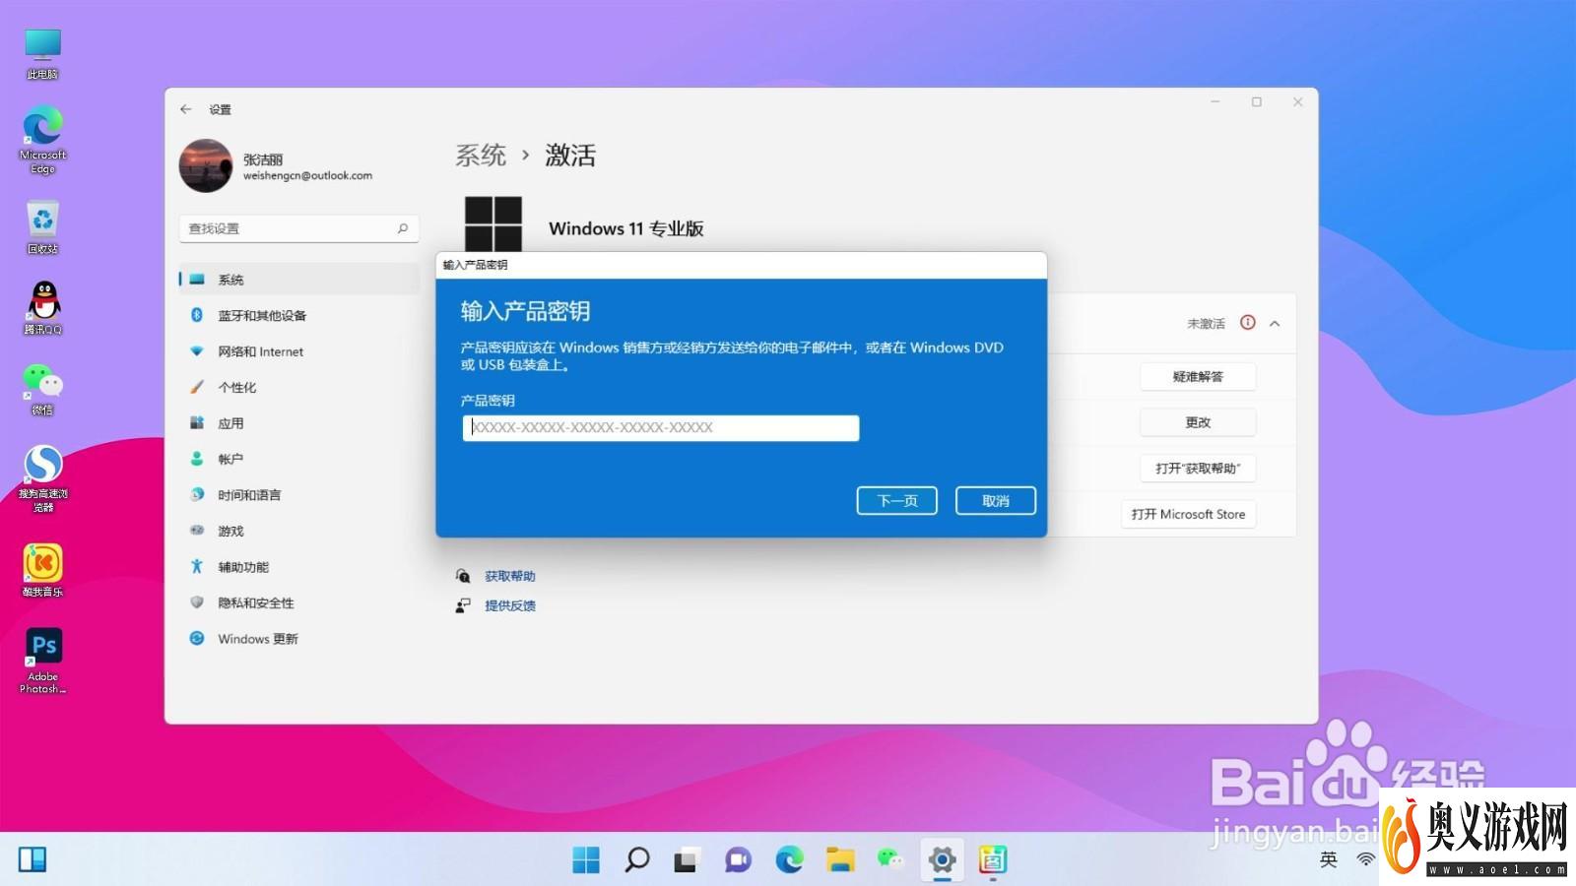Screen dimensions: 1576x886
Task: Click the 英 input method indicator
Action: point(1329,859)
